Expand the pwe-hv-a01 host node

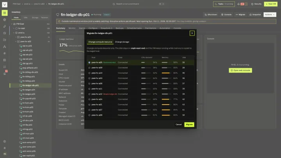click(x=16, y=37)
